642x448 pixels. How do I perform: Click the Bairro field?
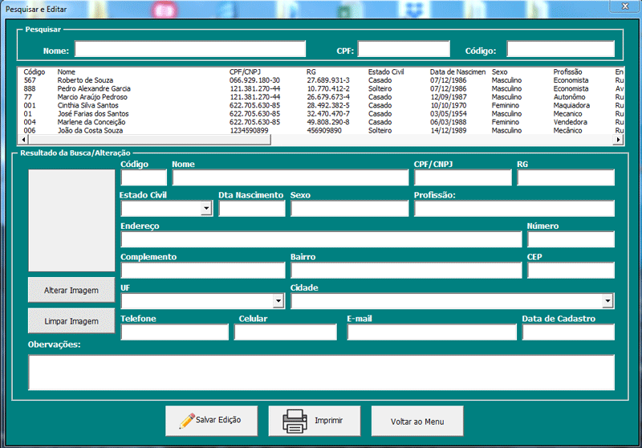(x=406, y=271)
